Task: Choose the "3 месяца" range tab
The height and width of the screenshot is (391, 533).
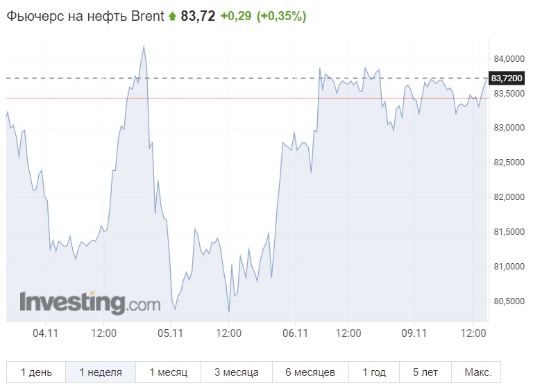Action: tap(237, 372)
